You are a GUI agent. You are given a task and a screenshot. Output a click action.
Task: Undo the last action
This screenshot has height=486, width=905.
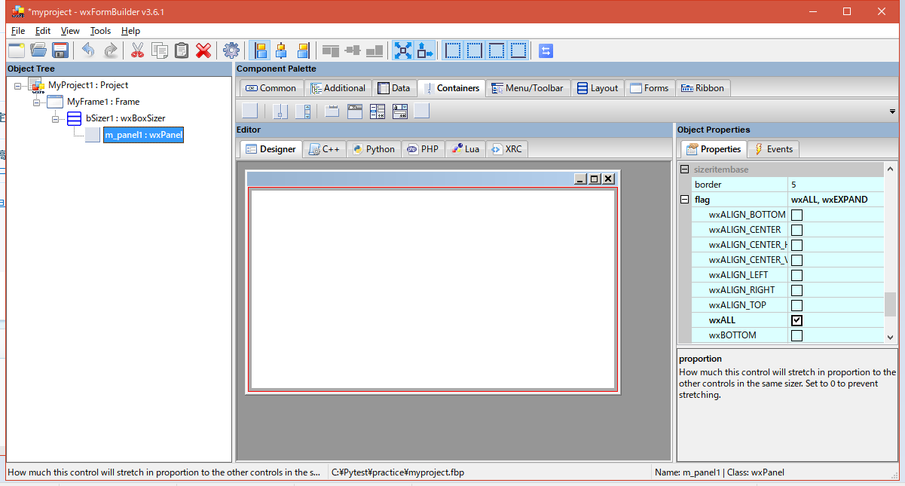88,50
